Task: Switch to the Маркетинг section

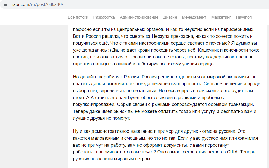Action: pyautogui.click(x=221, y=17)
